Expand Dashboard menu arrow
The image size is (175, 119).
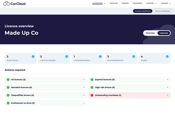point(104,3)
